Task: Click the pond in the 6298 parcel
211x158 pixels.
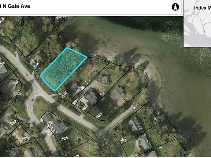Action: coord(79,140)
